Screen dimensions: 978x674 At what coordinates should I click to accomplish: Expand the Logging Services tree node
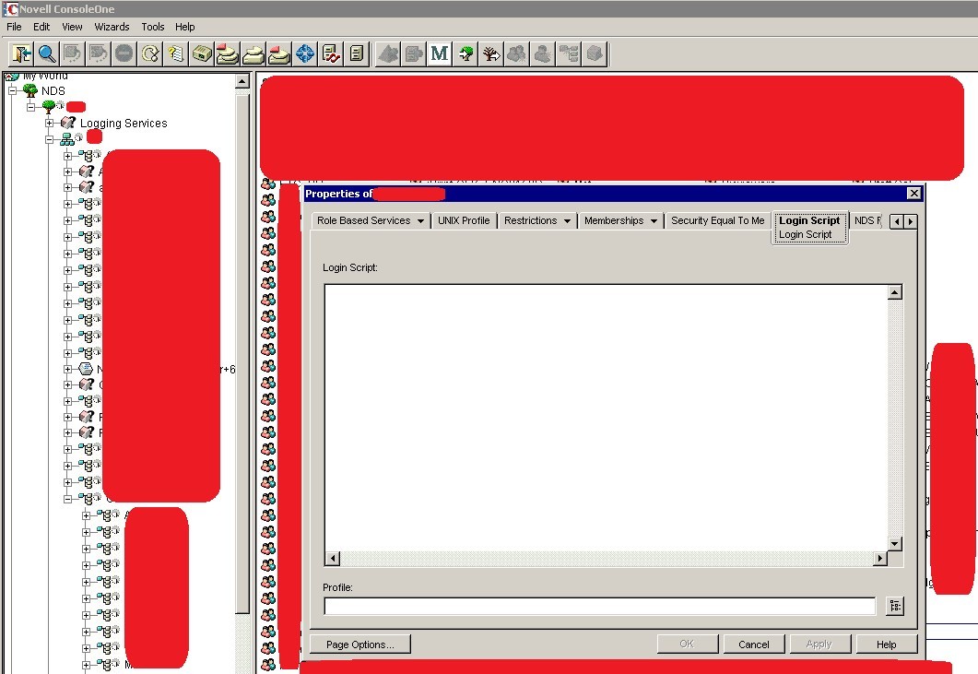[49, 123]
